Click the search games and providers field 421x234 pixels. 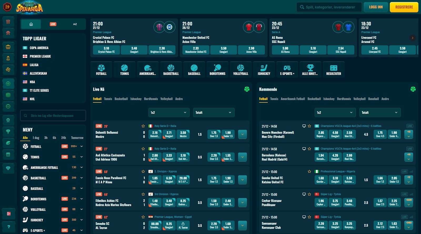click(x=329, y=7)
